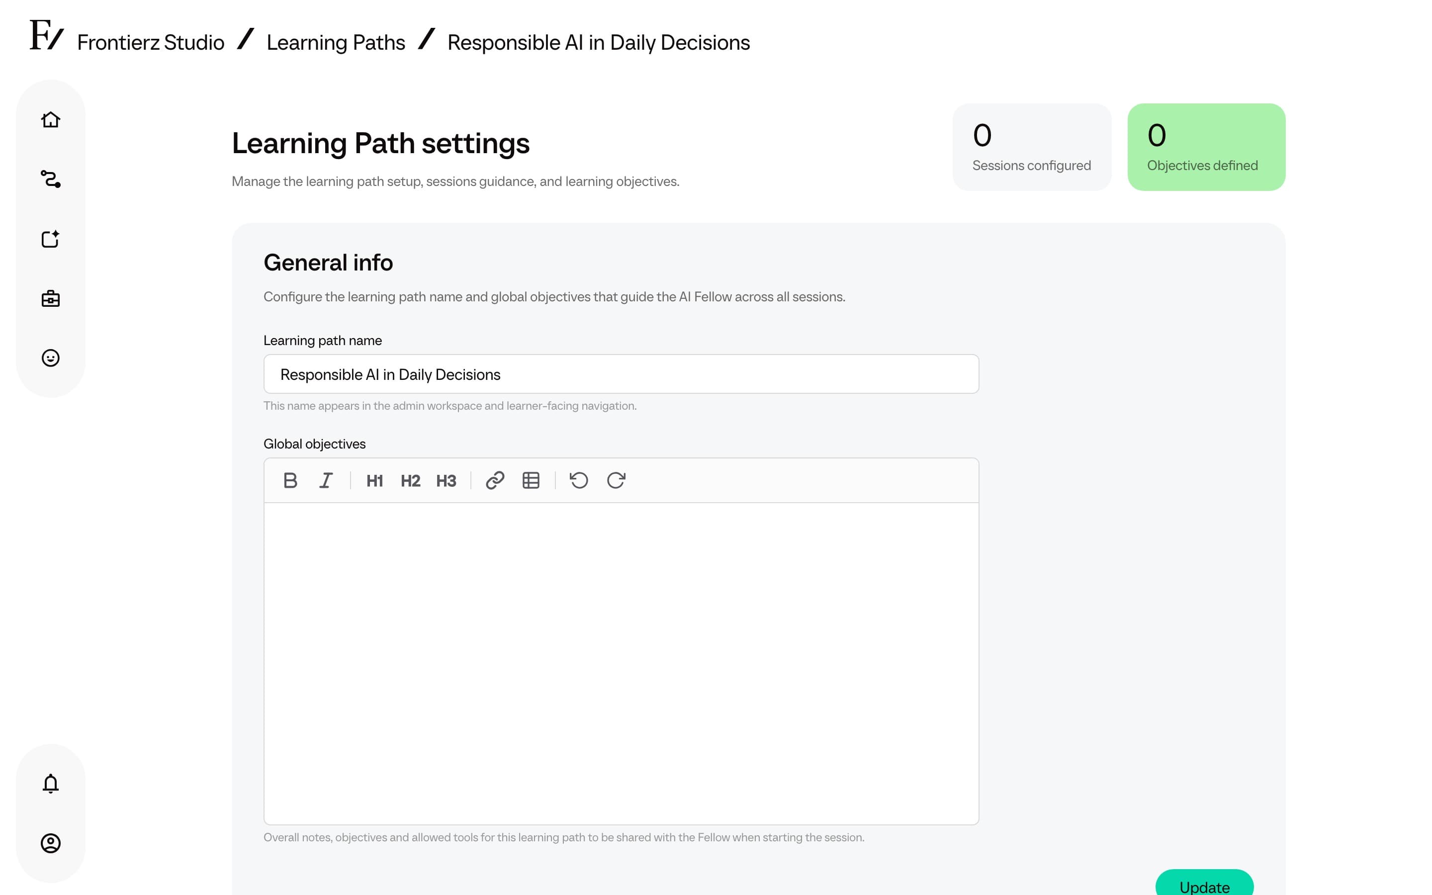Undo the last edit in editor

pyautogui.click(x=579, y=480)
